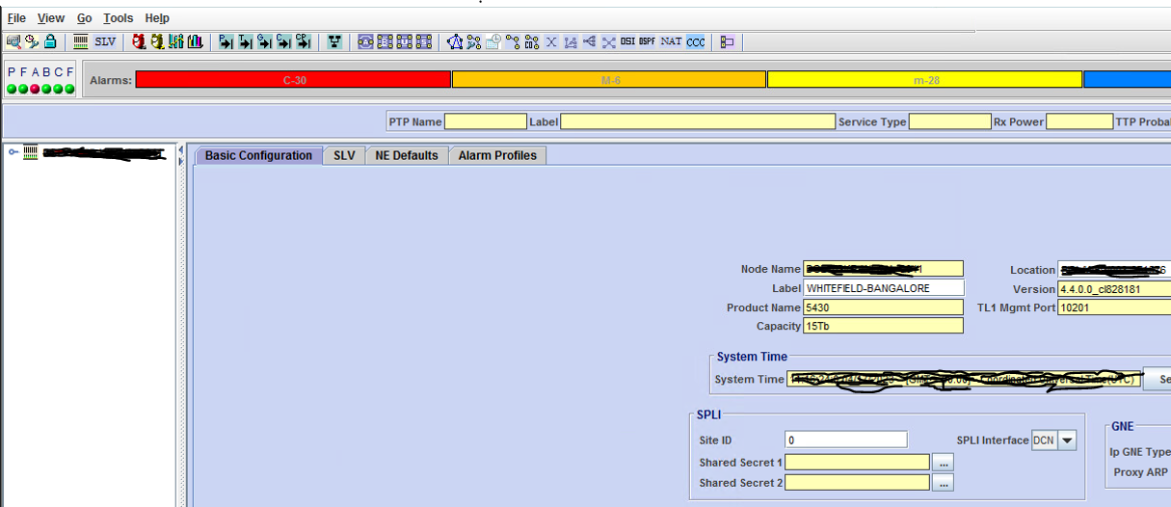Click the C arrow toolbar icon

(283, 41)
